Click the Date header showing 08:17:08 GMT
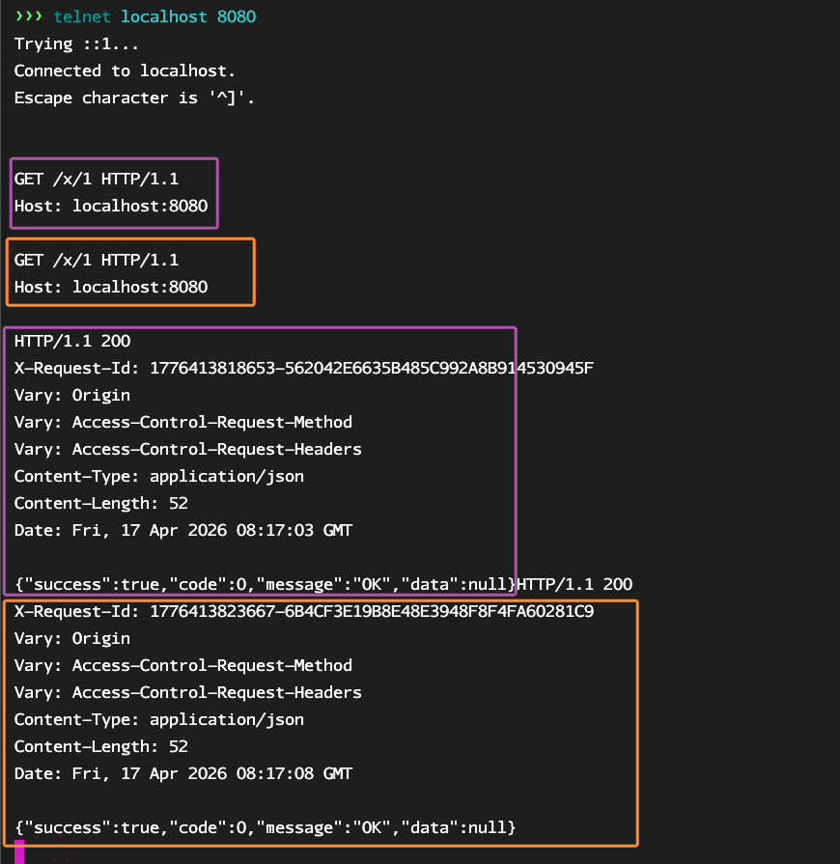Image resolution: width=840 pixels, height=864 pixels. (x=183, y=774)
